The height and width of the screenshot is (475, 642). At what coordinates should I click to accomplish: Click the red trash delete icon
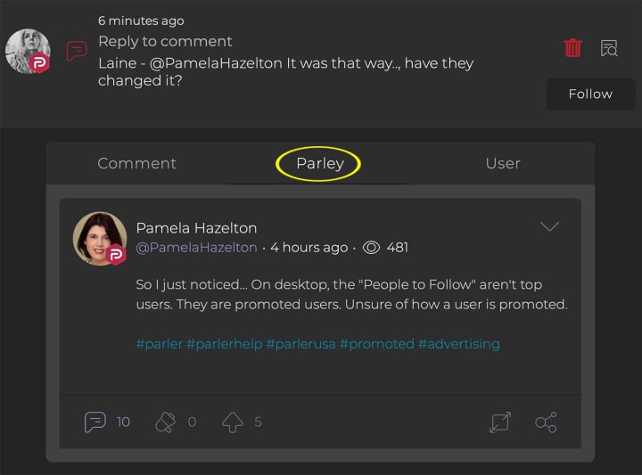coord(572,48)
